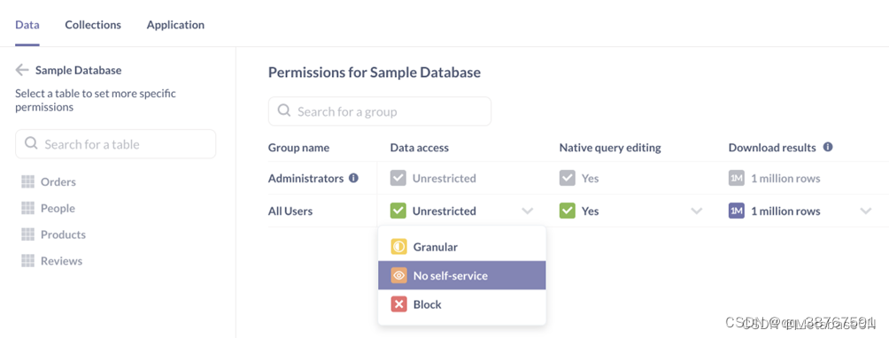Switch to the Collections tab
Viewport: 889px width, 338px height.
93,25
